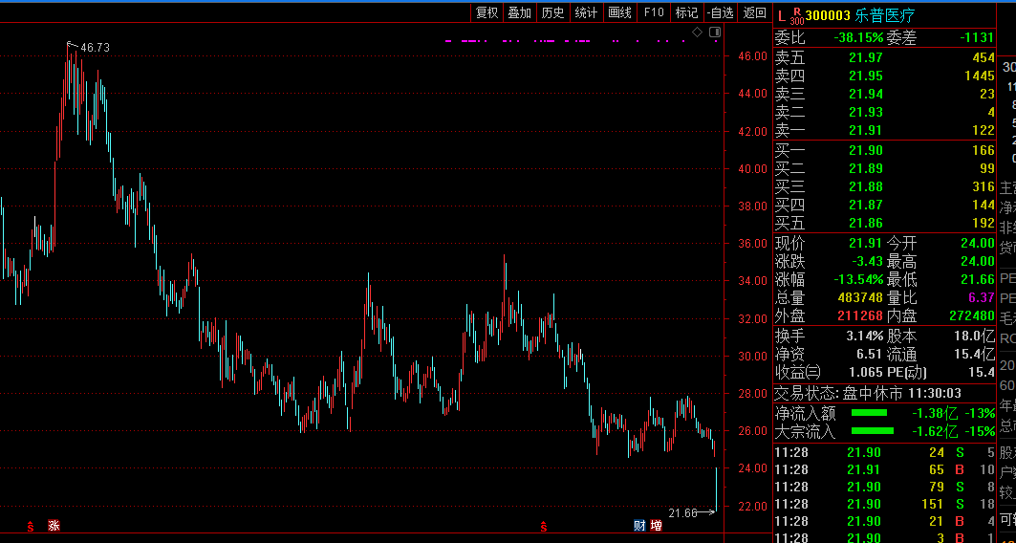The image size is (1016, 543).
Task: Select the 买二 price 21.89
Action: (x=866, y=168)
